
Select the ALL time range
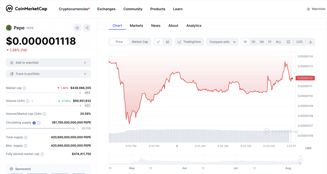pyautogui.click(x=278, y=42)
